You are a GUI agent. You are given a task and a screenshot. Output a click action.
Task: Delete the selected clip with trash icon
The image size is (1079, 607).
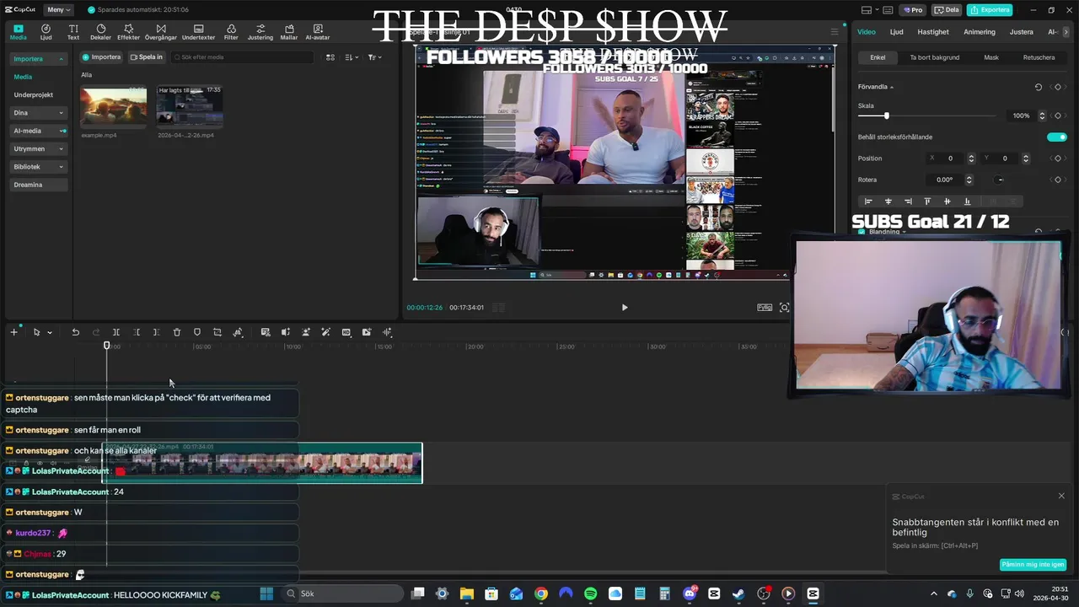coord(177,332)
